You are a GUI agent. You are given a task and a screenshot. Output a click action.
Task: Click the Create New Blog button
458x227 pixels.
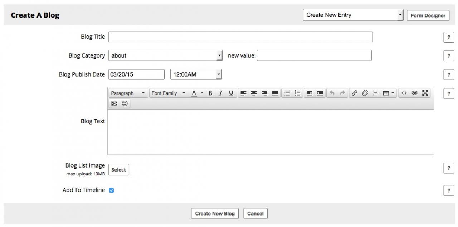pos(215,214)
